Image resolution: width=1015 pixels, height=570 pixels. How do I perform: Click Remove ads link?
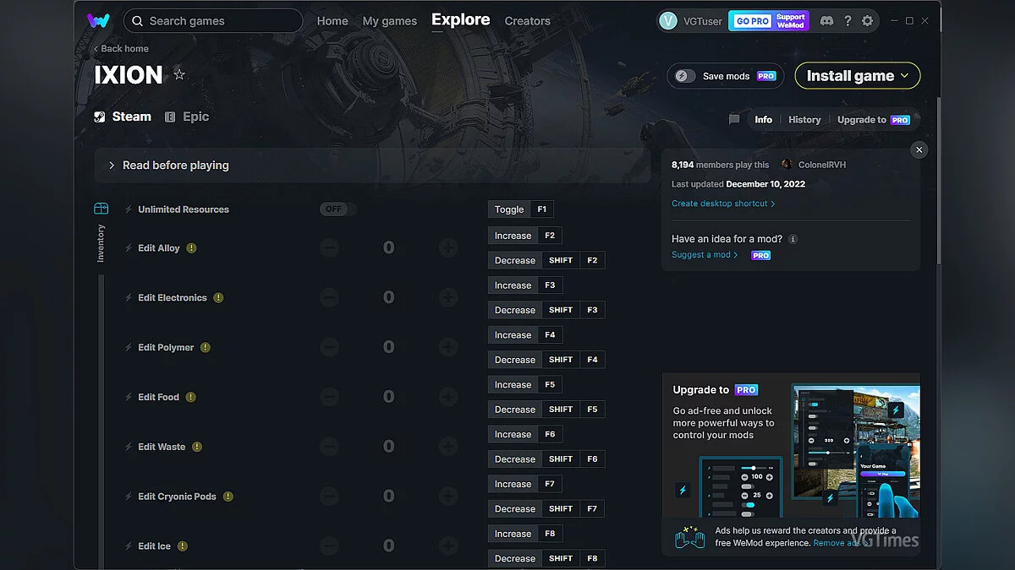tap(838, 543)
